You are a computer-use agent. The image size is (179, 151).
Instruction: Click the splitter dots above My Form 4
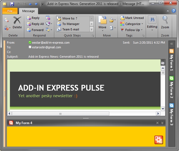(86, 118)
